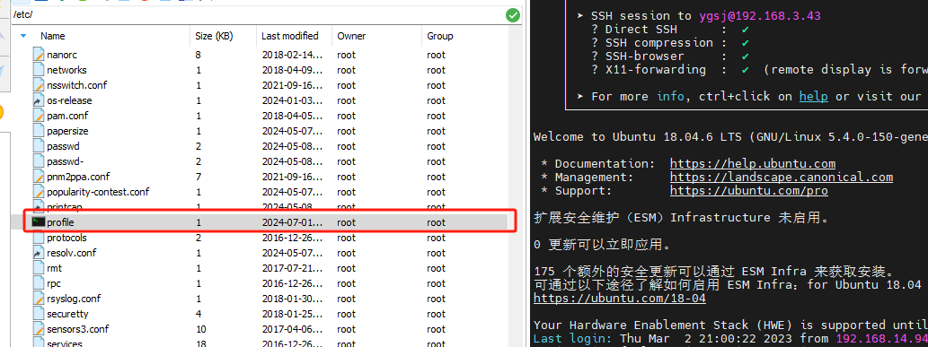This screenshot has width=928, height=347.
Task: Click the terminal icon of the profile file
Action: 39,222
